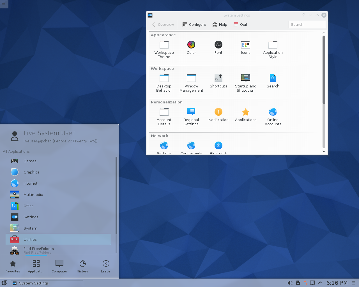The height and width of the screenshot is (287, 359).
Task: Open Application Style settings
Action: tap(273, 50)
